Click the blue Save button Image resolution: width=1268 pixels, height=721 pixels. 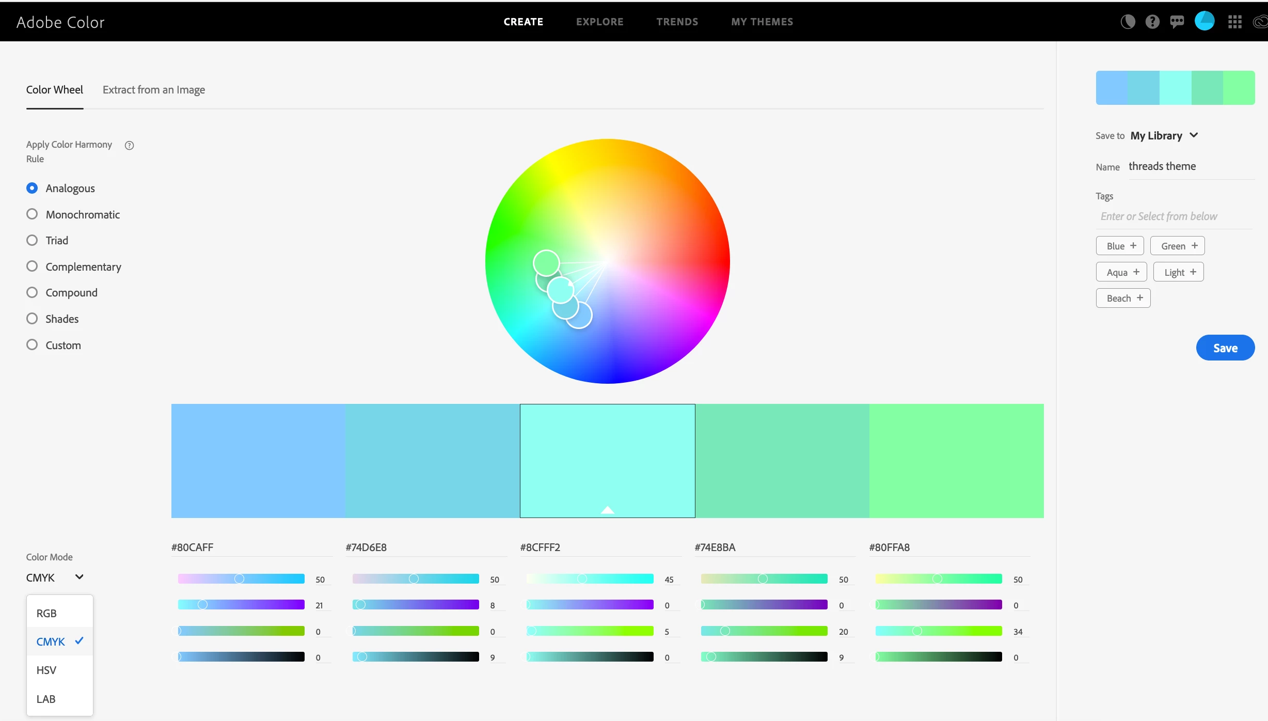[1225, 348]
